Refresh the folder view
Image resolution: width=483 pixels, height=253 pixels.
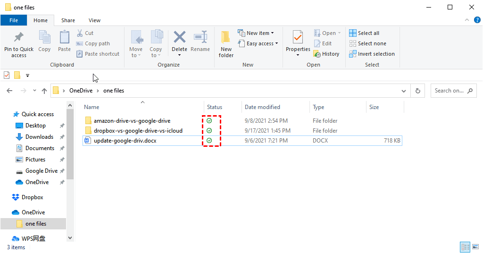coord(418,91)
